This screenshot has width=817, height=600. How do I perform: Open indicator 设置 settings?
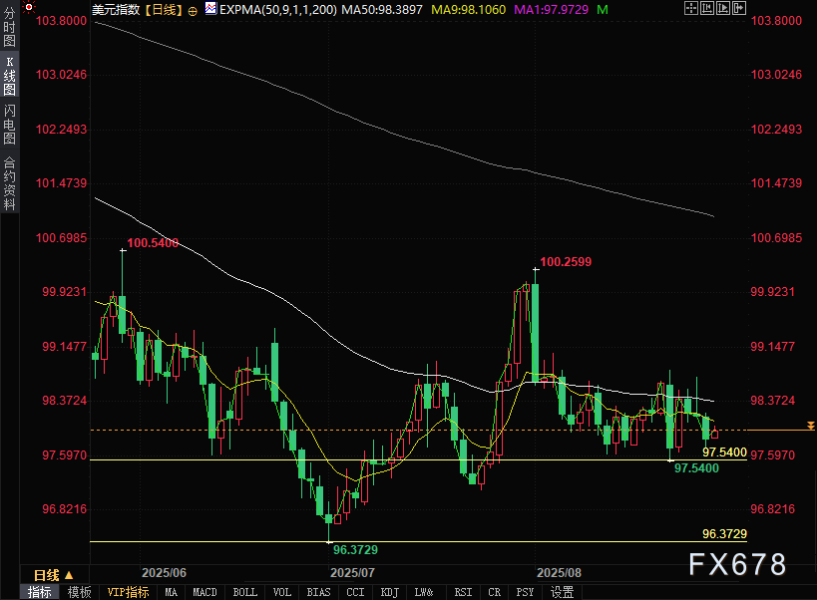tap(563, 592)
